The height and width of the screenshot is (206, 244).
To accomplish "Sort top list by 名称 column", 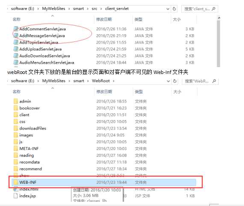I will point(17,19).
